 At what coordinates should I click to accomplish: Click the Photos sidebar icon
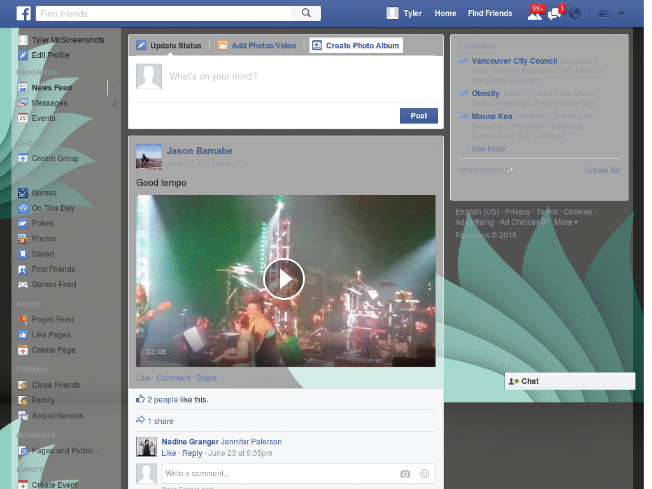click(23, 239)
